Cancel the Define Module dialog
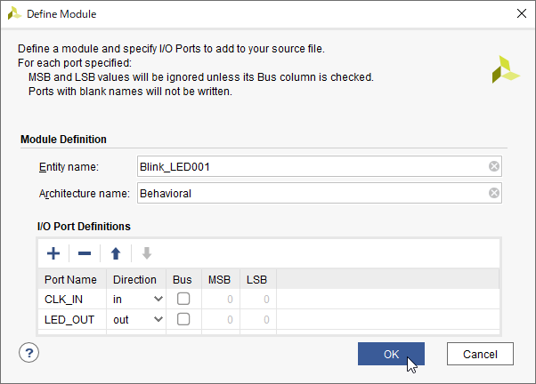 click(x=480, y=354)
